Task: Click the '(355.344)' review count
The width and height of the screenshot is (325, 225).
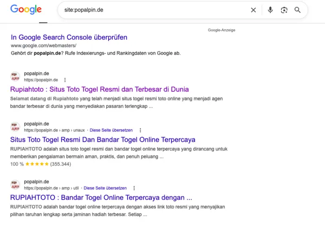Action: 60,164
